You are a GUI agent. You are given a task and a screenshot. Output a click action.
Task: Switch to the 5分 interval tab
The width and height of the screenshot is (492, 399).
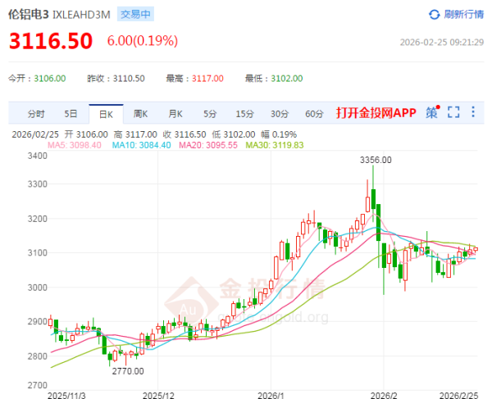click(210, 114)
